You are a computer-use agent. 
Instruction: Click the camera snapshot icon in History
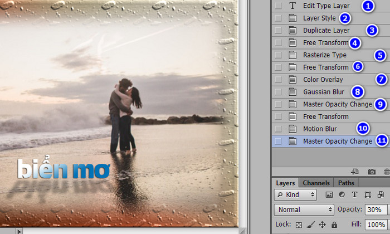tap(372, 172)
